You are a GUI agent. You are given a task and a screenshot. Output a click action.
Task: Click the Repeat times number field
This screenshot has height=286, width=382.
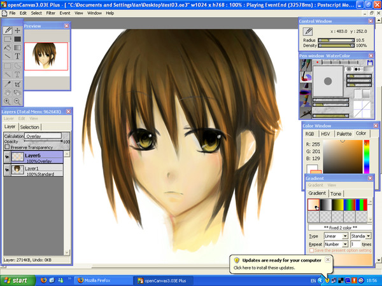point(355,244)
